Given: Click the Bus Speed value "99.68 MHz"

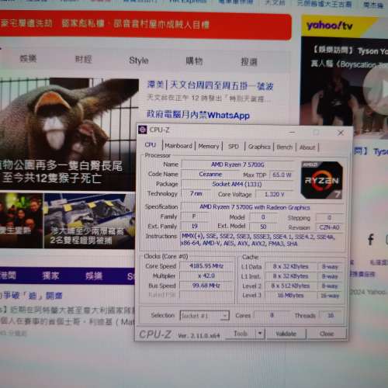Looking at the screenshot, I should click(x=206, y=286).
